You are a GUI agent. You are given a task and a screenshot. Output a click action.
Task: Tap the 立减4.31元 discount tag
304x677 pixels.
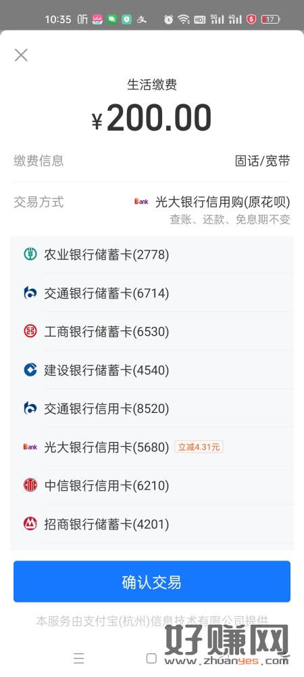tap(199, 447)
